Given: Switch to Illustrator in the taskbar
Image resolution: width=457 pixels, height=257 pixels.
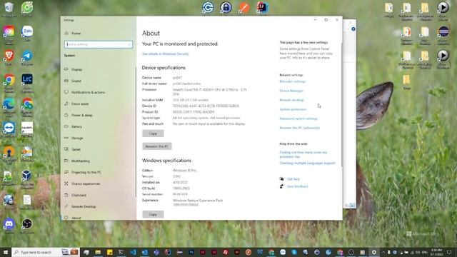Looking at the screenshot, I should (237, 252).
